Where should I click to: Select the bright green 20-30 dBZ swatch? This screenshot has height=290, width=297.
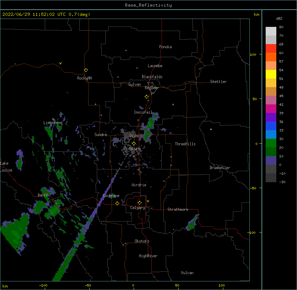pyautogui.click(x=271, y=143)
